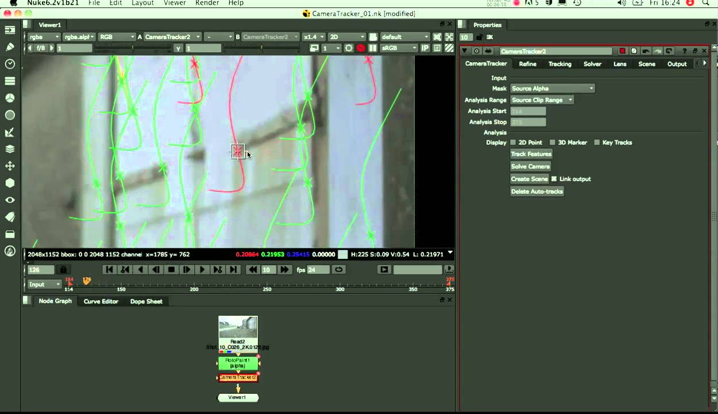The image size is (718, 414).
Task: Click the CameraTracker2 node red color swatch
Action: (622, 51)
